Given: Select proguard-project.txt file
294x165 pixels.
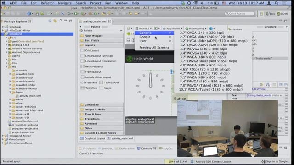Looking at the screenshot, I should pyautogui.click(x=25, y=128).
